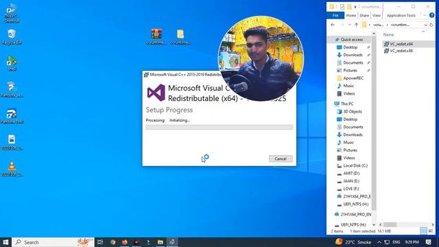Open Documents under Quick access
This screenshot has width=439, height=247.
click(353, 62)
